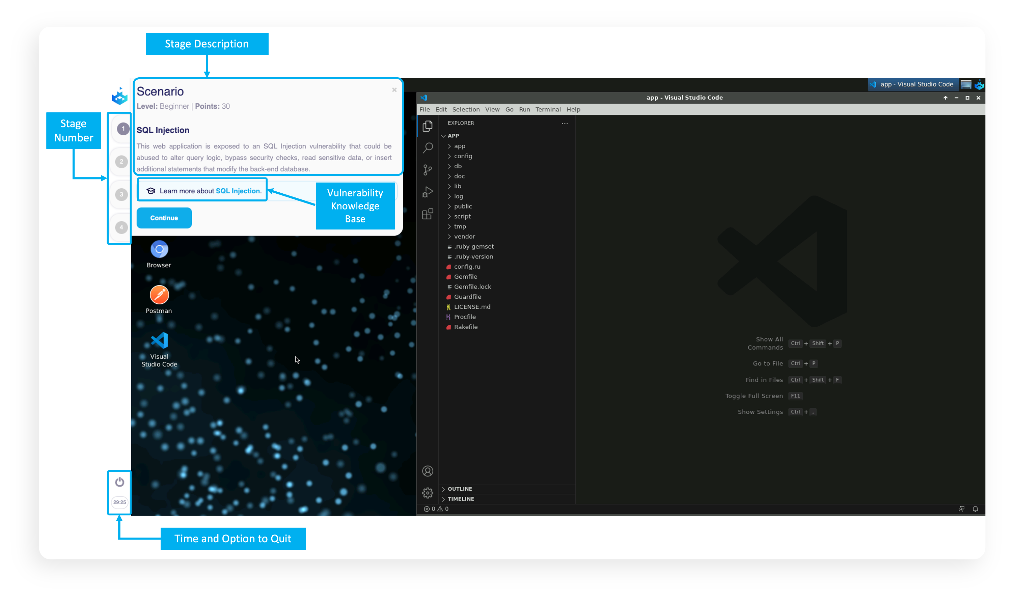The width and height of the screenshot is (1013, 600).
Task: Expand the TIMELINE section
Action: [507, 499]
